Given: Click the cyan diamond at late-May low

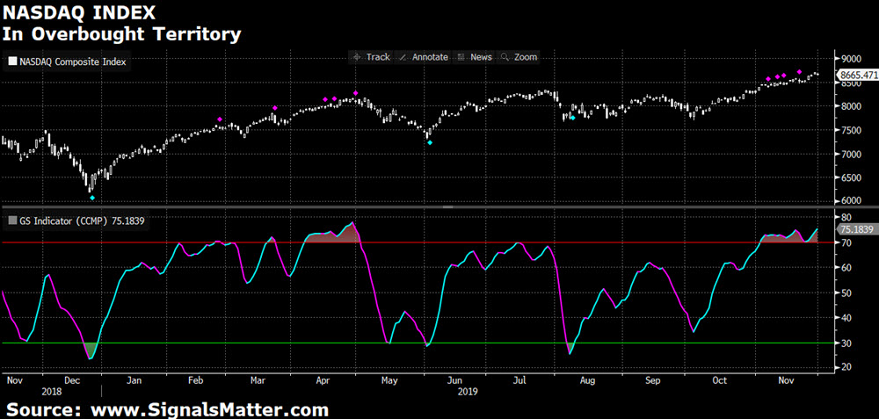Looking at the screenshot, I should click(x=430, y=143).
